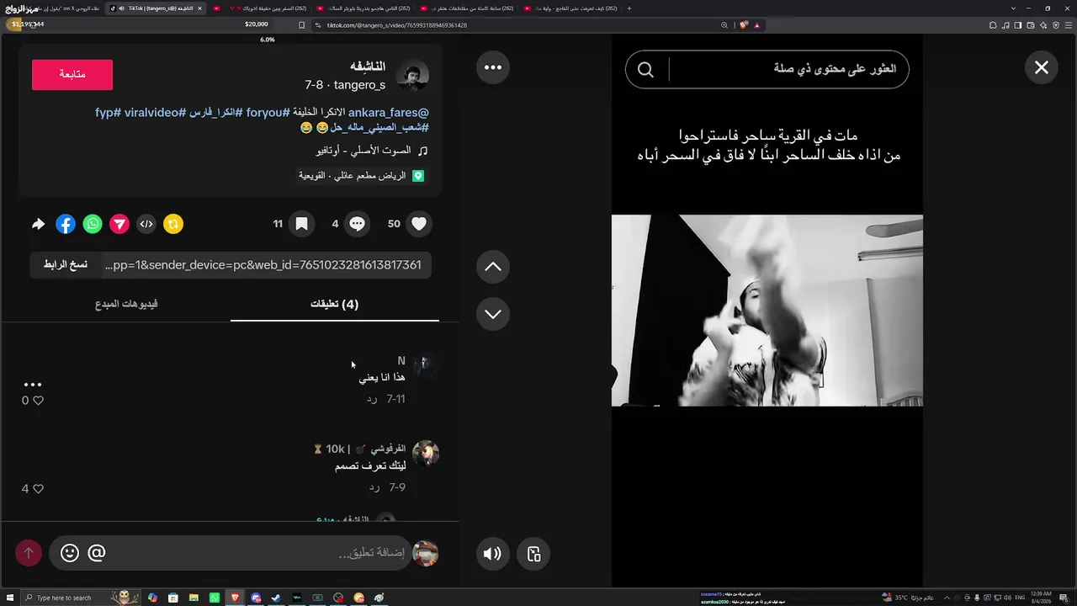
Task: Open the three-dots more options menu beside the video
Action: tap(493, 67)
